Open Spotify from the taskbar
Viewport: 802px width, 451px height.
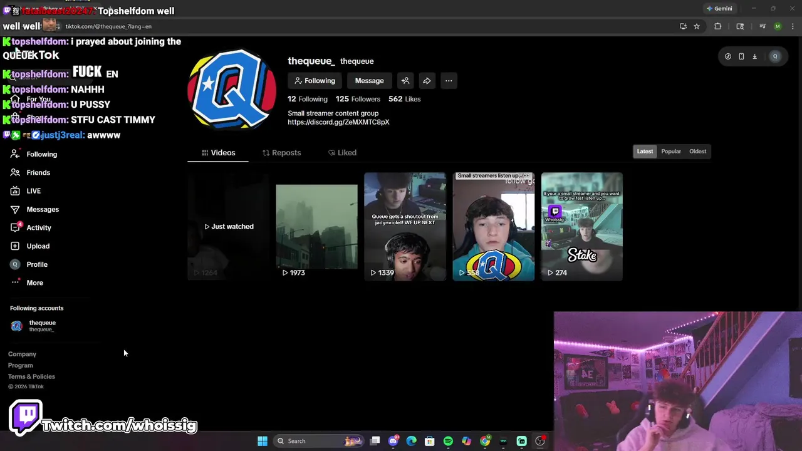(x=448, y=441)
